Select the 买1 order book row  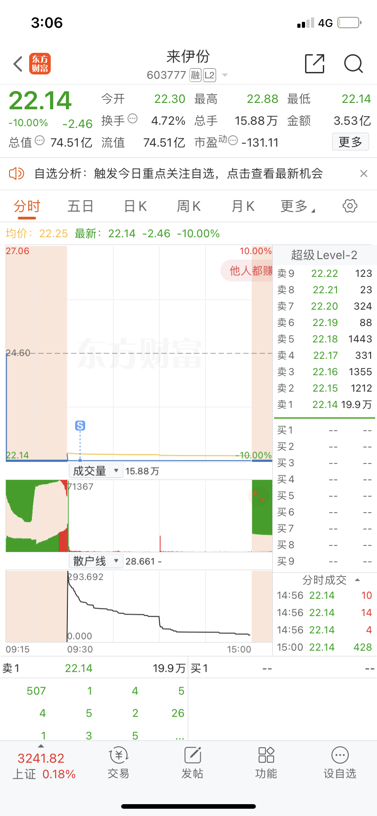(x=325, y=430)
